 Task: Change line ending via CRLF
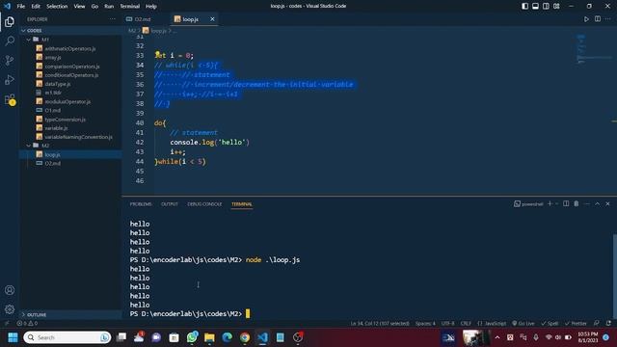coord(466,324)
